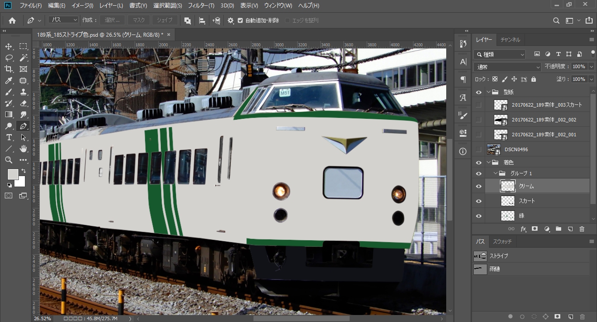Show the DSCN0496 layer
This screenshot has width=597, height=322.
pos(479,149)
